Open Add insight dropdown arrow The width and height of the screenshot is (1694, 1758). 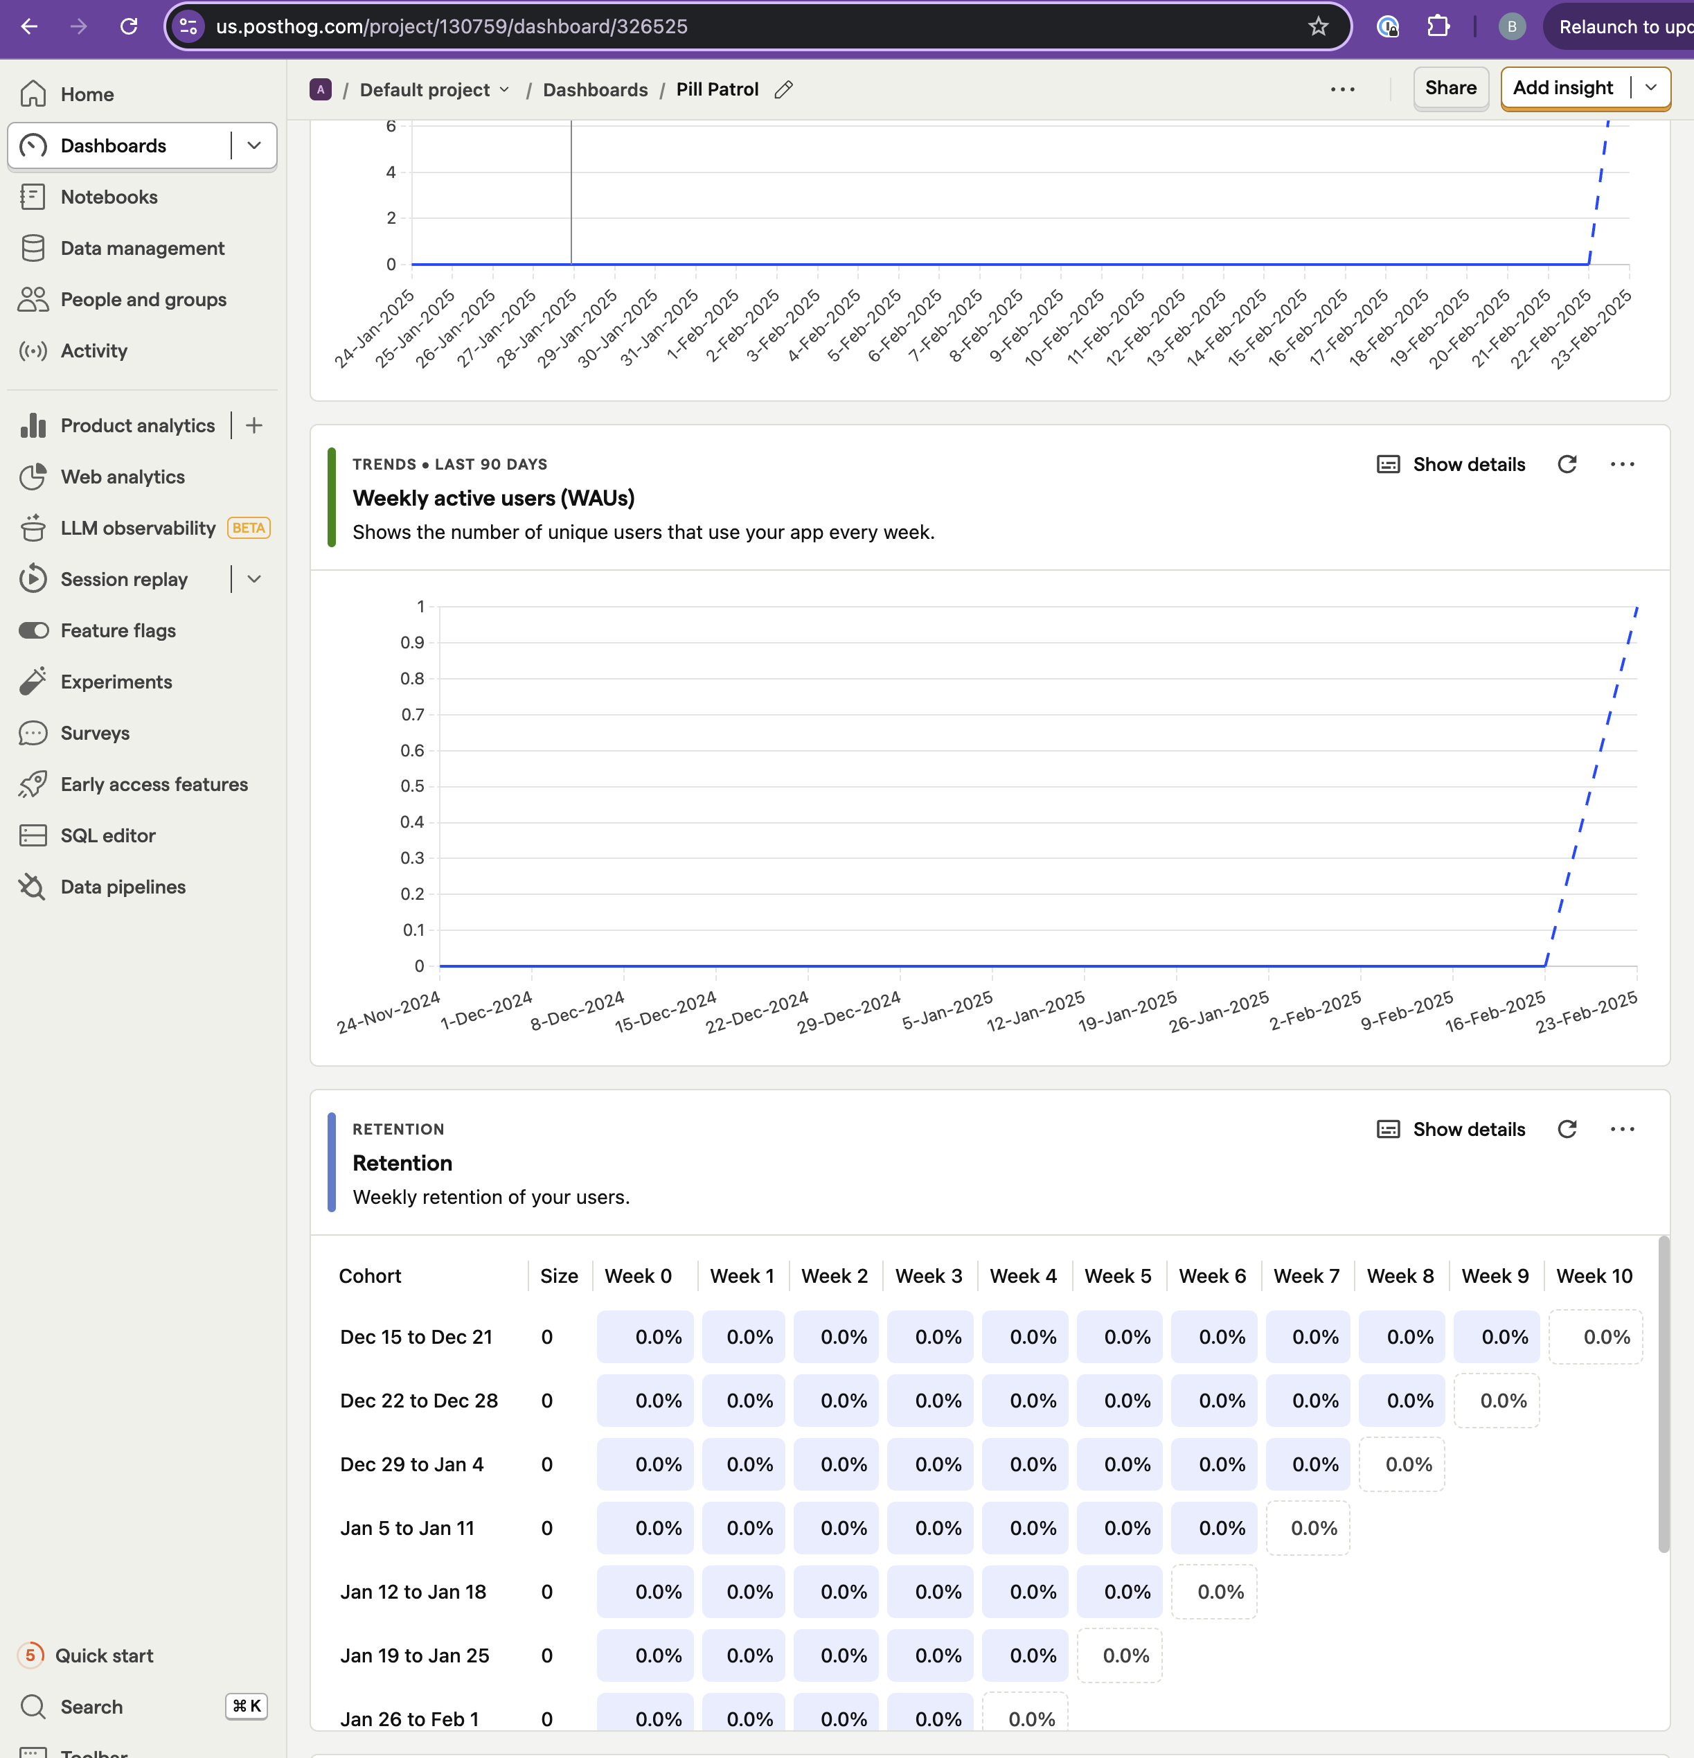pos(1650,88)
